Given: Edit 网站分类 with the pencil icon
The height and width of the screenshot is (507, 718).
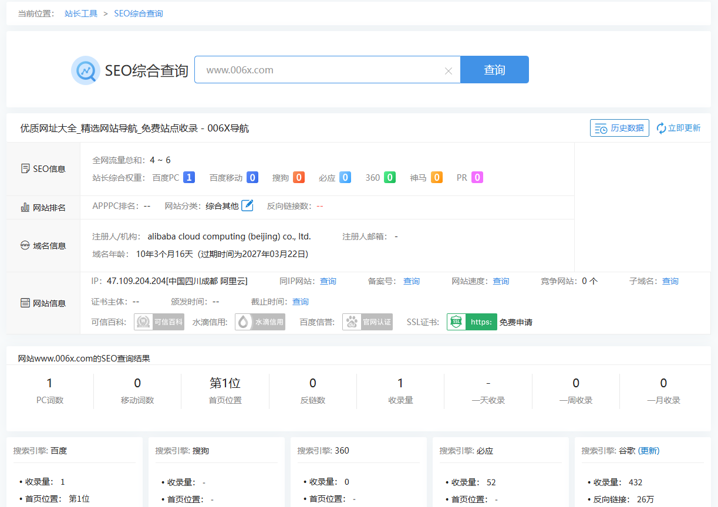Looking at the screenshot, I should (x=248, y=205).
